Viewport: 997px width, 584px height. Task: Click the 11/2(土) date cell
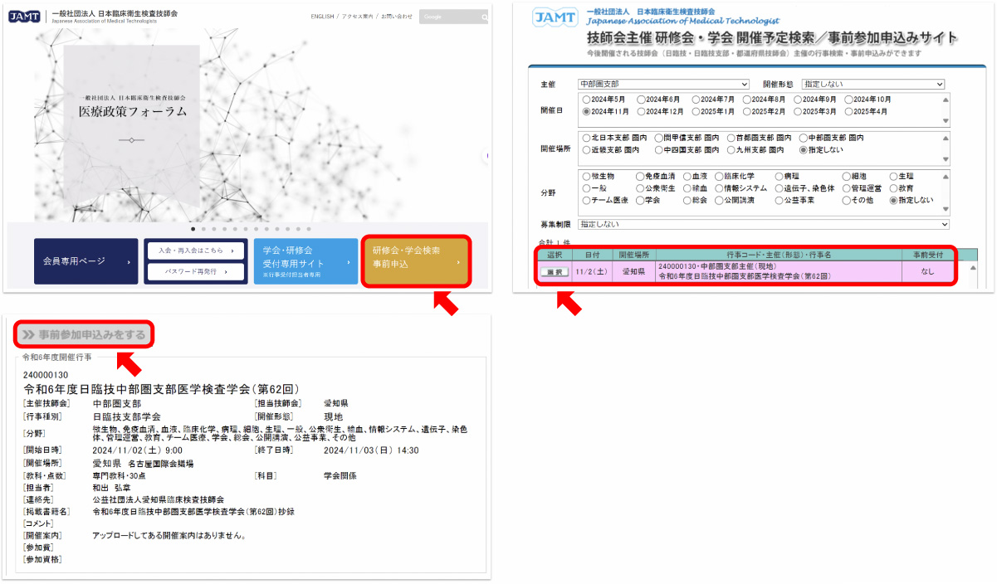(x=593, y=272)
